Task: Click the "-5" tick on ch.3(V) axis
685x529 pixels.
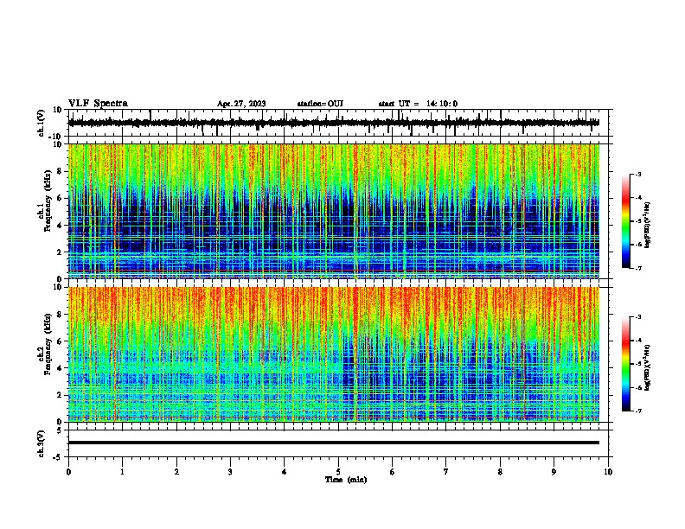Action: point(58,457)
